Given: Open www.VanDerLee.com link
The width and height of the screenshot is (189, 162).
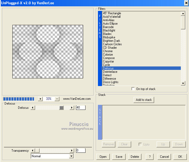Looking at the screenshot, I should [77, 99].
